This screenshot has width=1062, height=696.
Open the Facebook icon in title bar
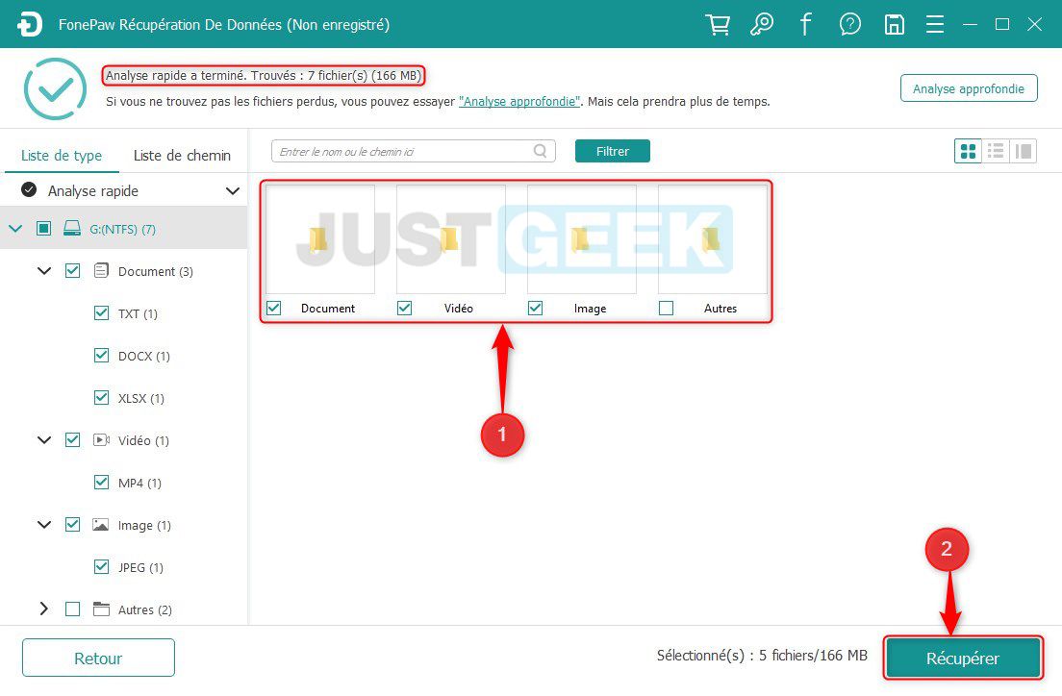[x=805, y=24]
